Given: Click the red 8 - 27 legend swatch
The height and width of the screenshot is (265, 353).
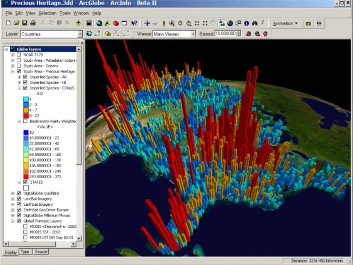Looking at the screenshot, I should (26, 116).
